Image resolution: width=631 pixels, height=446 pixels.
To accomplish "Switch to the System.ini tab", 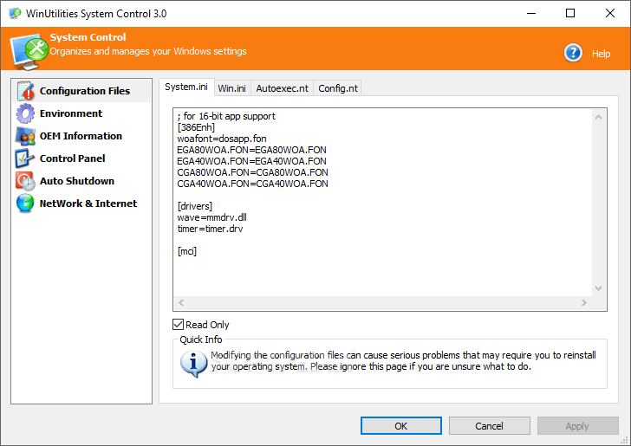I will click(x=186, y=87).
